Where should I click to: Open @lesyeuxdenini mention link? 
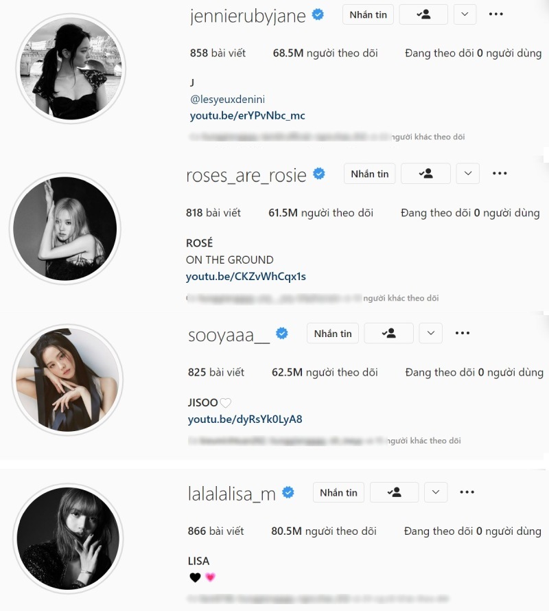pyautogui.click(x=228, y=100)
